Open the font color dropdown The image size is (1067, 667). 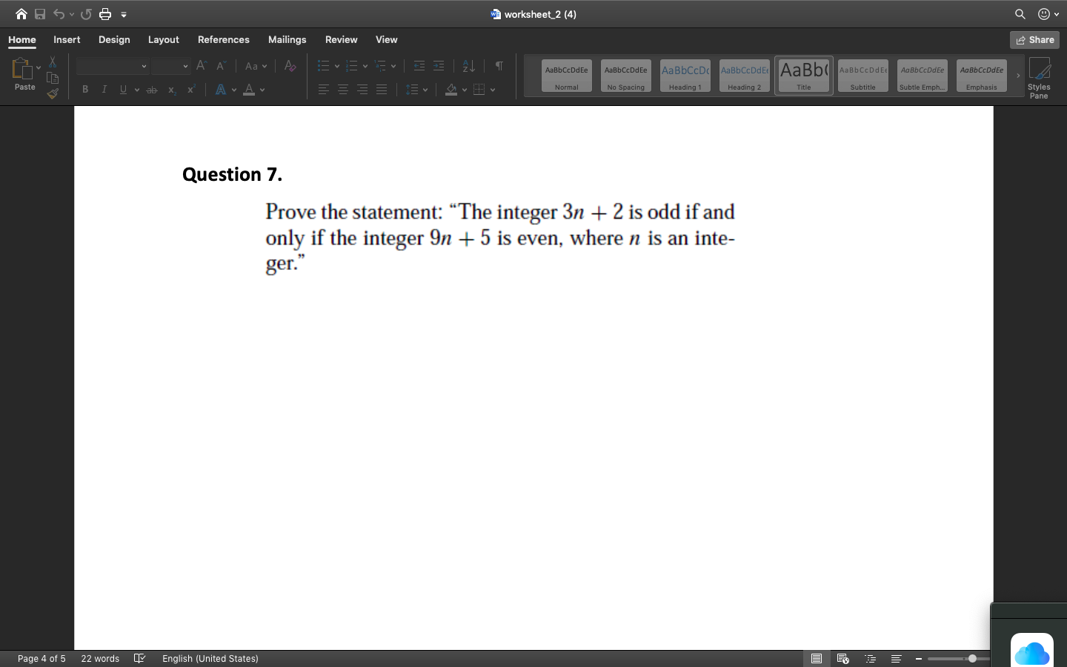[261, 90]
